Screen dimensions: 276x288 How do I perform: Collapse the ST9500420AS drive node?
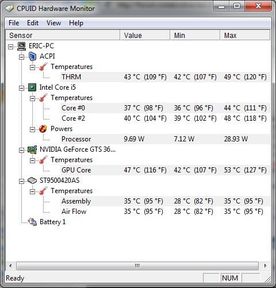tap(22, 181)
